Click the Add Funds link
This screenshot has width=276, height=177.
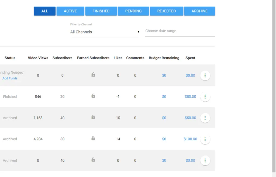pyautogui.click(x=10, y=78)
